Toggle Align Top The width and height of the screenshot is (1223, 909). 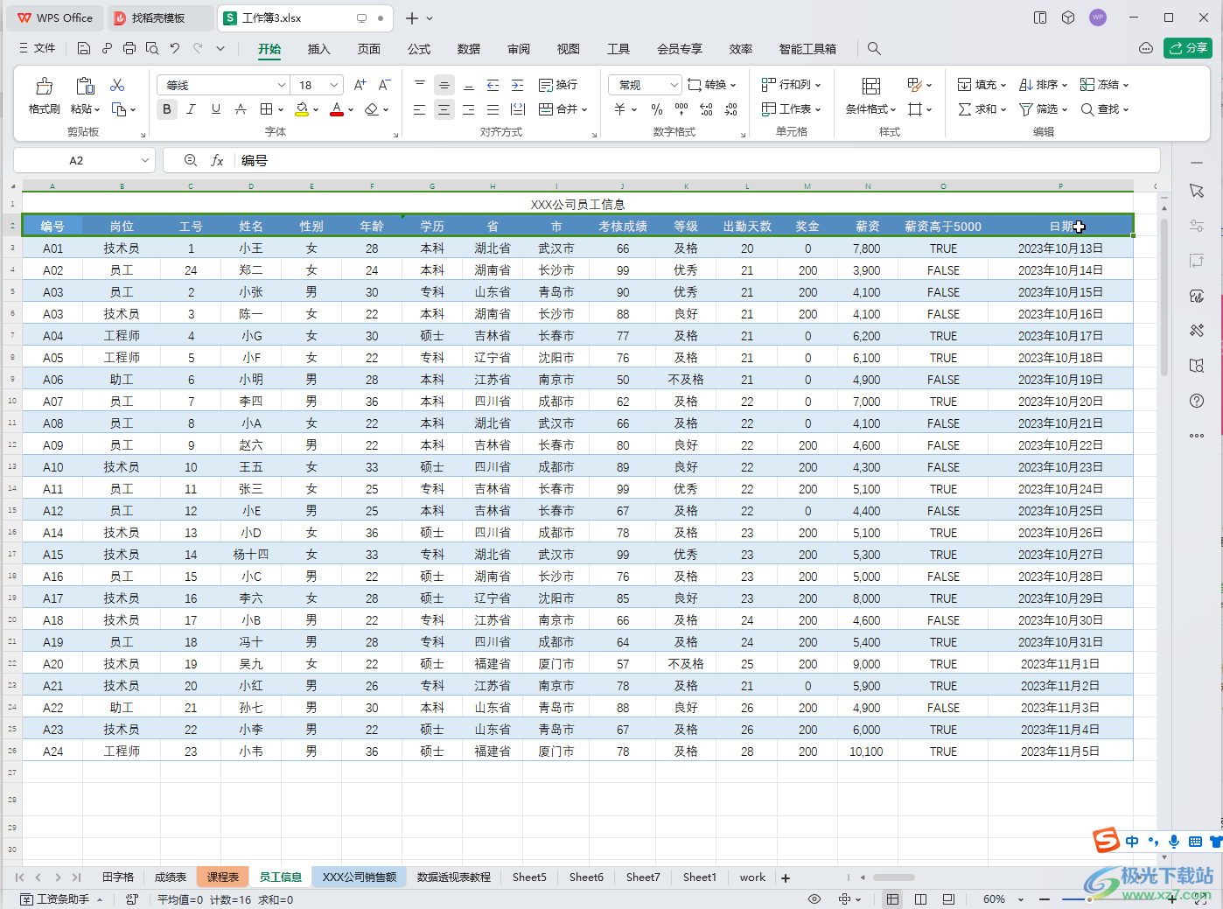[x=419, y=85]
